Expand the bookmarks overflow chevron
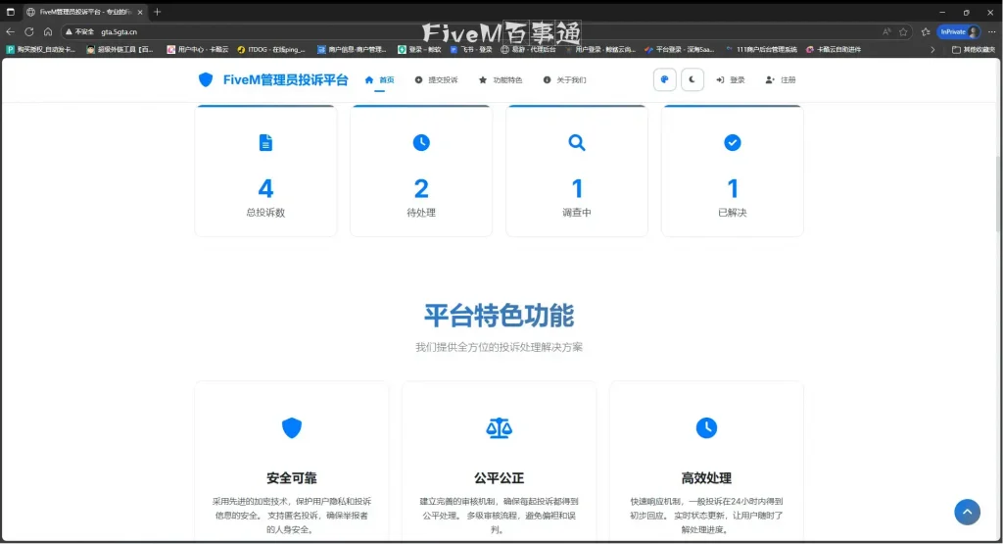Screen dimensions: 1003x544 coord(931,49)
